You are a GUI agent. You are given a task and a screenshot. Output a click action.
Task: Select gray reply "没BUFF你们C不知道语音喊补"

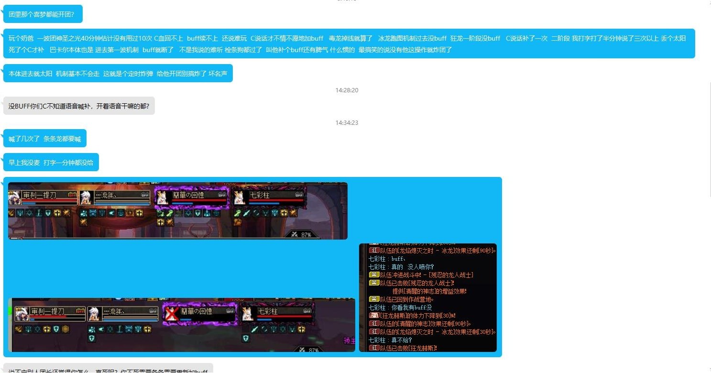(79, 106)
